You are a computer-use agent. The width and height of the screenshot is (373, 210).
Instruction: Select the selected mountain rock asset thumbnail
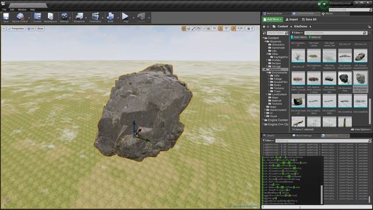click(x=360, y=78)
